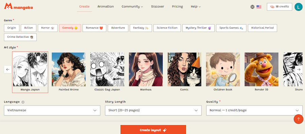Choose the Manhwa art style thumbnail
Viewport: 305px width, 134px height.
pyautogui.click(x=146, y=71)
